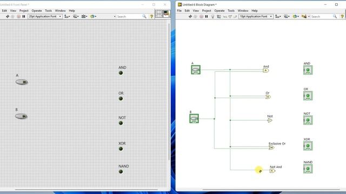Viewport: 346px width, 194px height.
Task: Select the B boolean control terminal
Action: point(194,119)
